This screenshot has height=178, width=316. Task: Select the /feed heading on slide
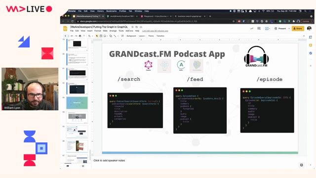195,79
